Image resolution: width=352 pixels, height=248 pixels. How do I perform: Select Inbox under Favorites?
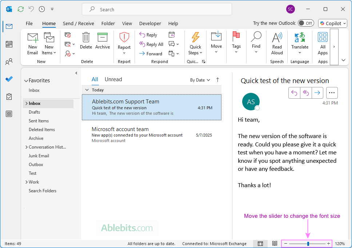coord(34,90)
